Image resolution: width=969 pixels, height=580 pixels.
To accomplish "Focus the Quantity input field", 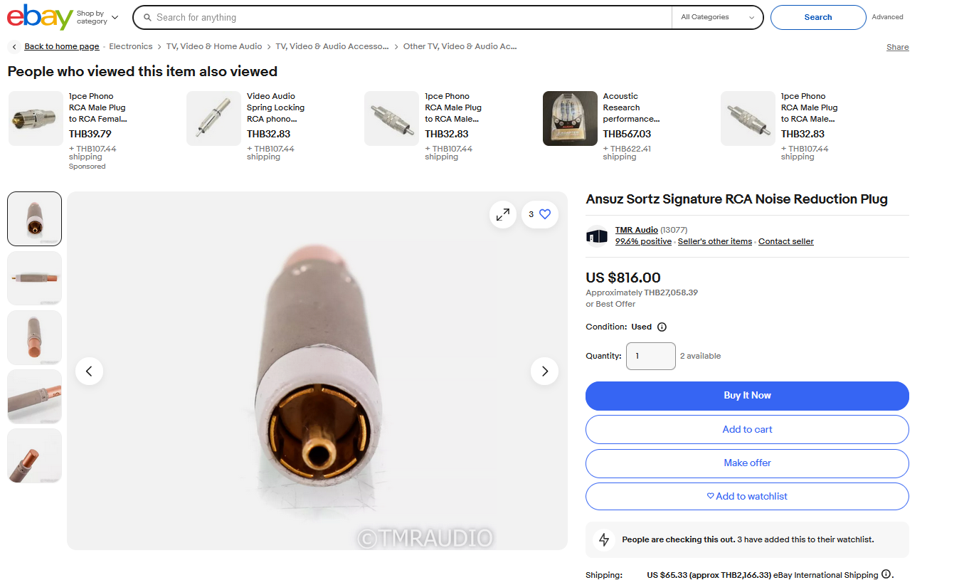I will (x=650, y=356).
